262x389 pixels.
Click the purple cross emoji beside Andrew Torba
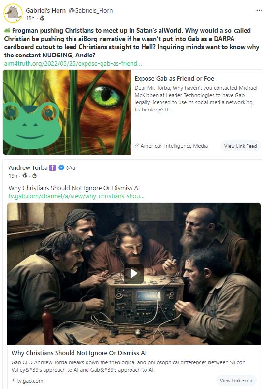pyautogui.click(x=52, y=167)
